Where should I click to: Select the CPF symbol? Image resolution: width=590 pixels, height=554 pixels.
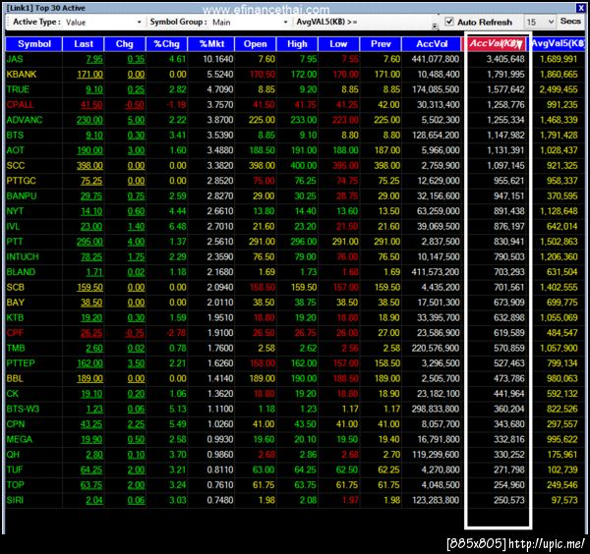click(x=15, y=333)
